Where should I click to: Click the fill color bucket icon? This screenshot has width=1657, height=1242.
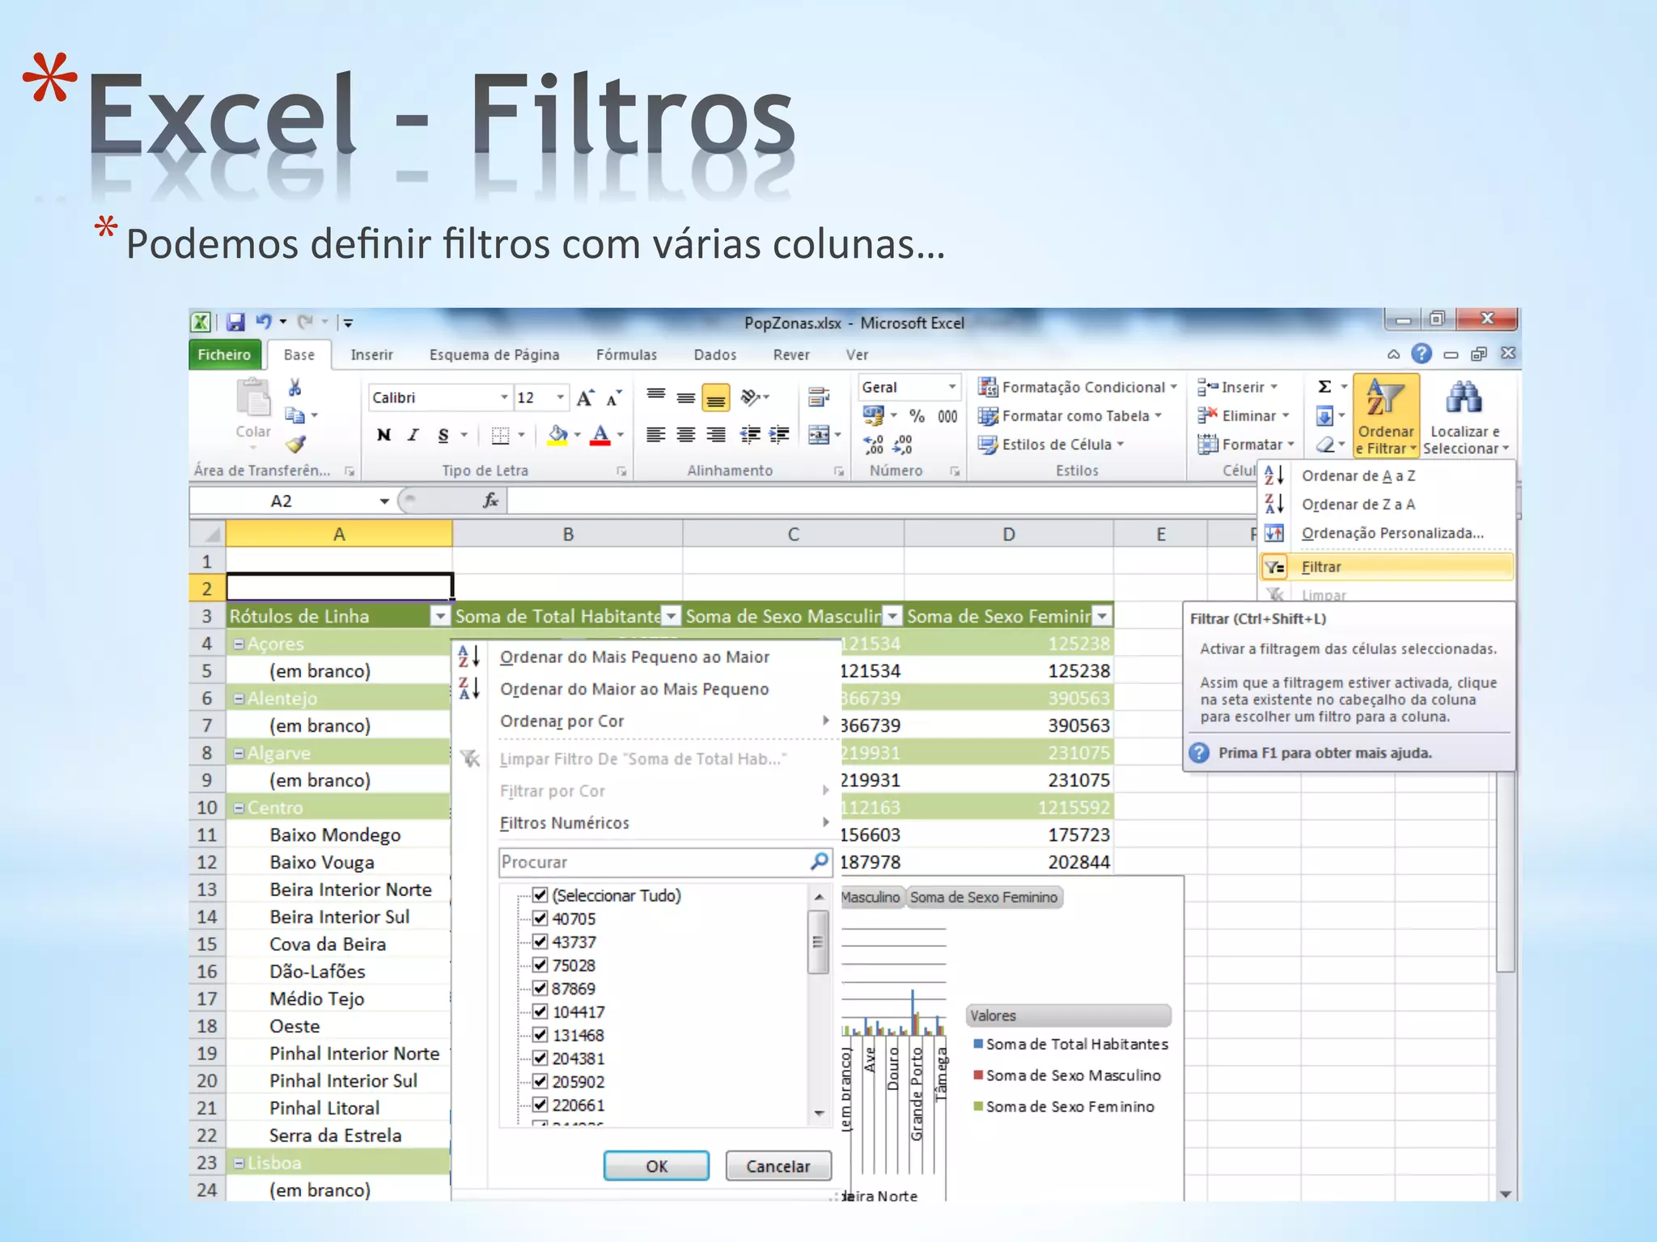[557, 435]
